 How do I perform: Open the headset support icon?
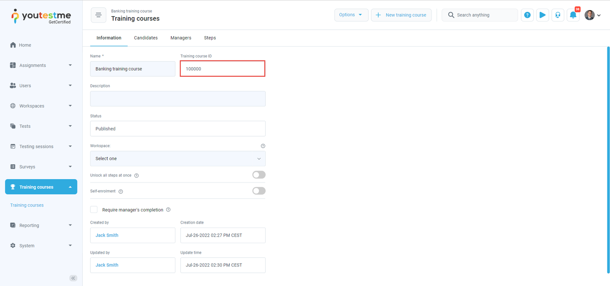click(x=557, y=15)
